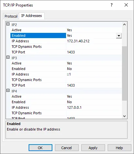Click the scrollbar down arrow

coord(124,116)
